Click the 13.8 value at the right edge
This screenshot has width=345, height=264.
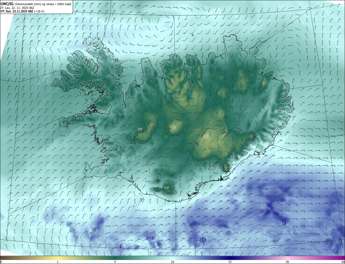point(340,242)
